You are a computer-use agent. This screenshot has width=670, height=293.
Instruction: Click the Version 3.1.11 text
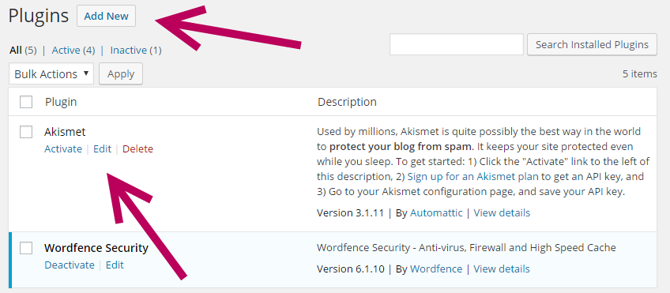351,212
